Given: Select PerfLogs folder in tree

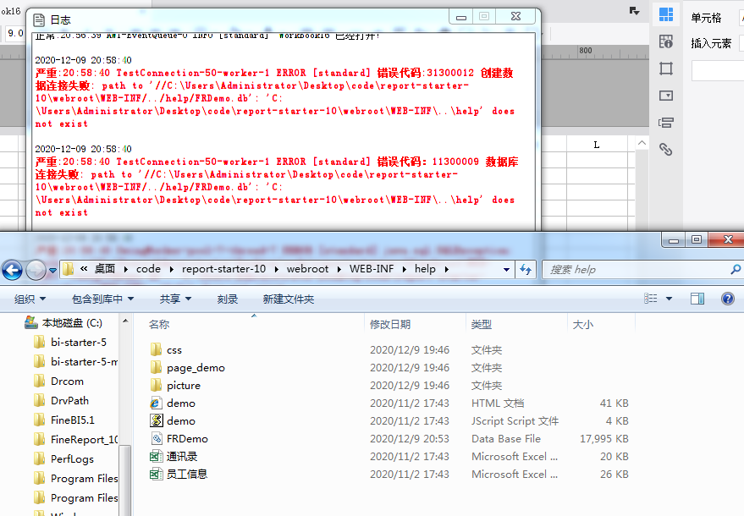Looking at the screenshot, I should [63, 459].
